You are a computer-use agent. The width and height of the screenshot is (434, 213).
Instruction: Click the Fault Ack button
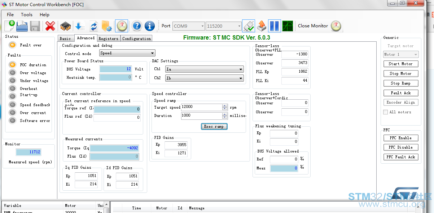(x=401, y=93)
